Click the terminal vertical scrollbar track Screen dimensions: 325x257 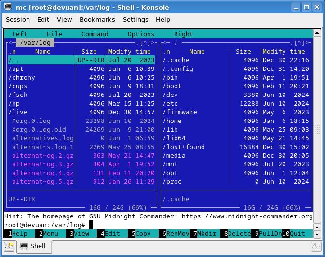(317, 130)
